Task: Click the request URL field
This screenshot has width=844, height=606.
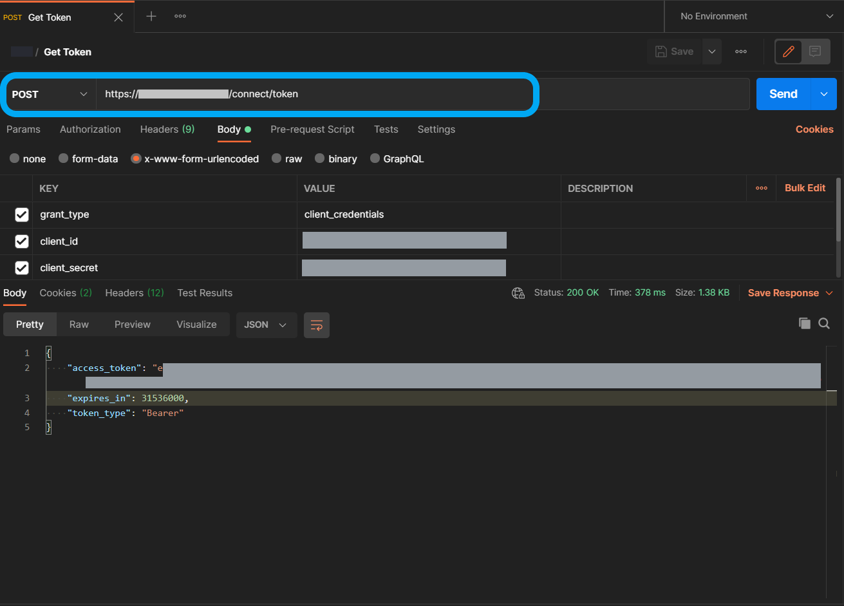Action: pos(422,94)
